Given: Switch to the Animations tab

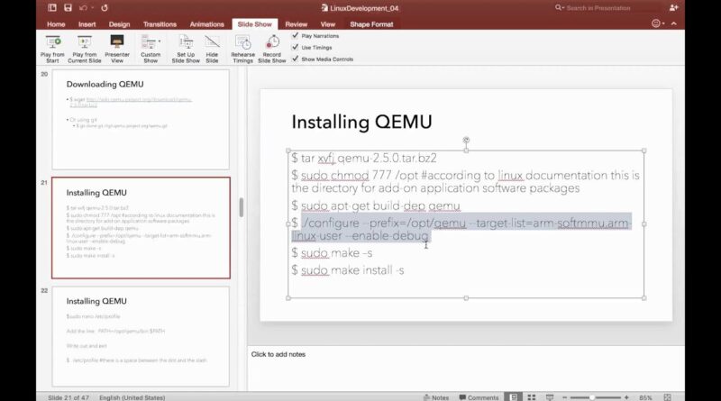Looking at the screenshot, I should click(x=207, y=24).
